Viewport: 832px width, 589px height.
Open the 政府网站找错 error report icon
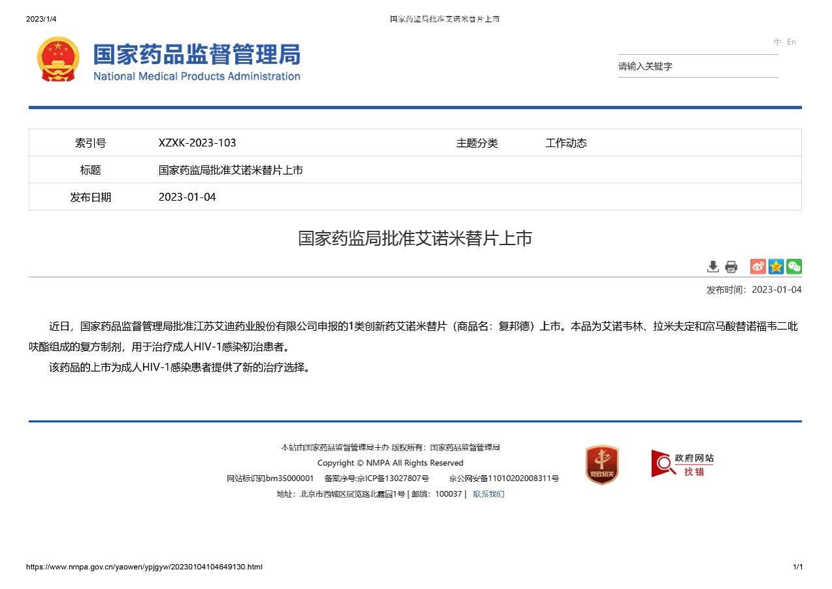[x=682, y=463]
